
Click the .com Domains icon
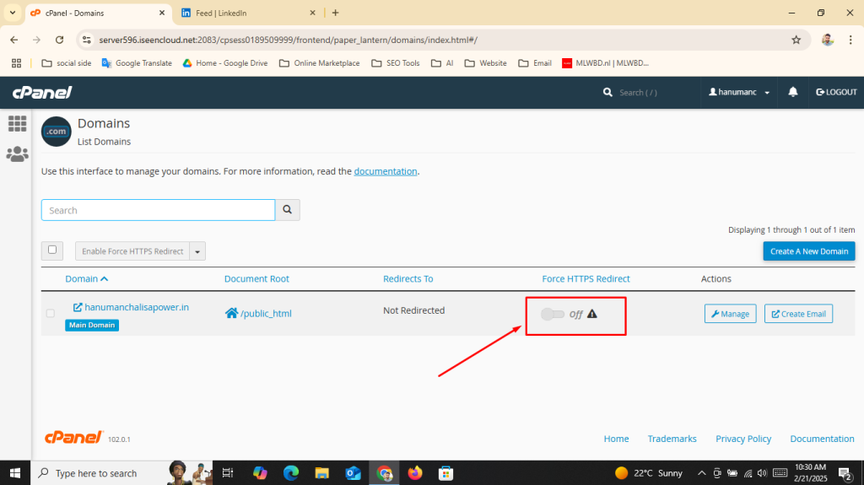coord(57,132)
